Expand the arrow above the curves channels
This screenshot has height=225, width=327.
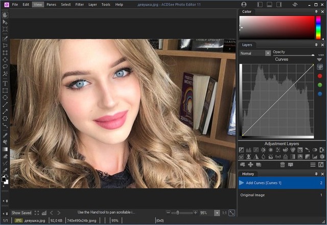[x=320, y=60]
